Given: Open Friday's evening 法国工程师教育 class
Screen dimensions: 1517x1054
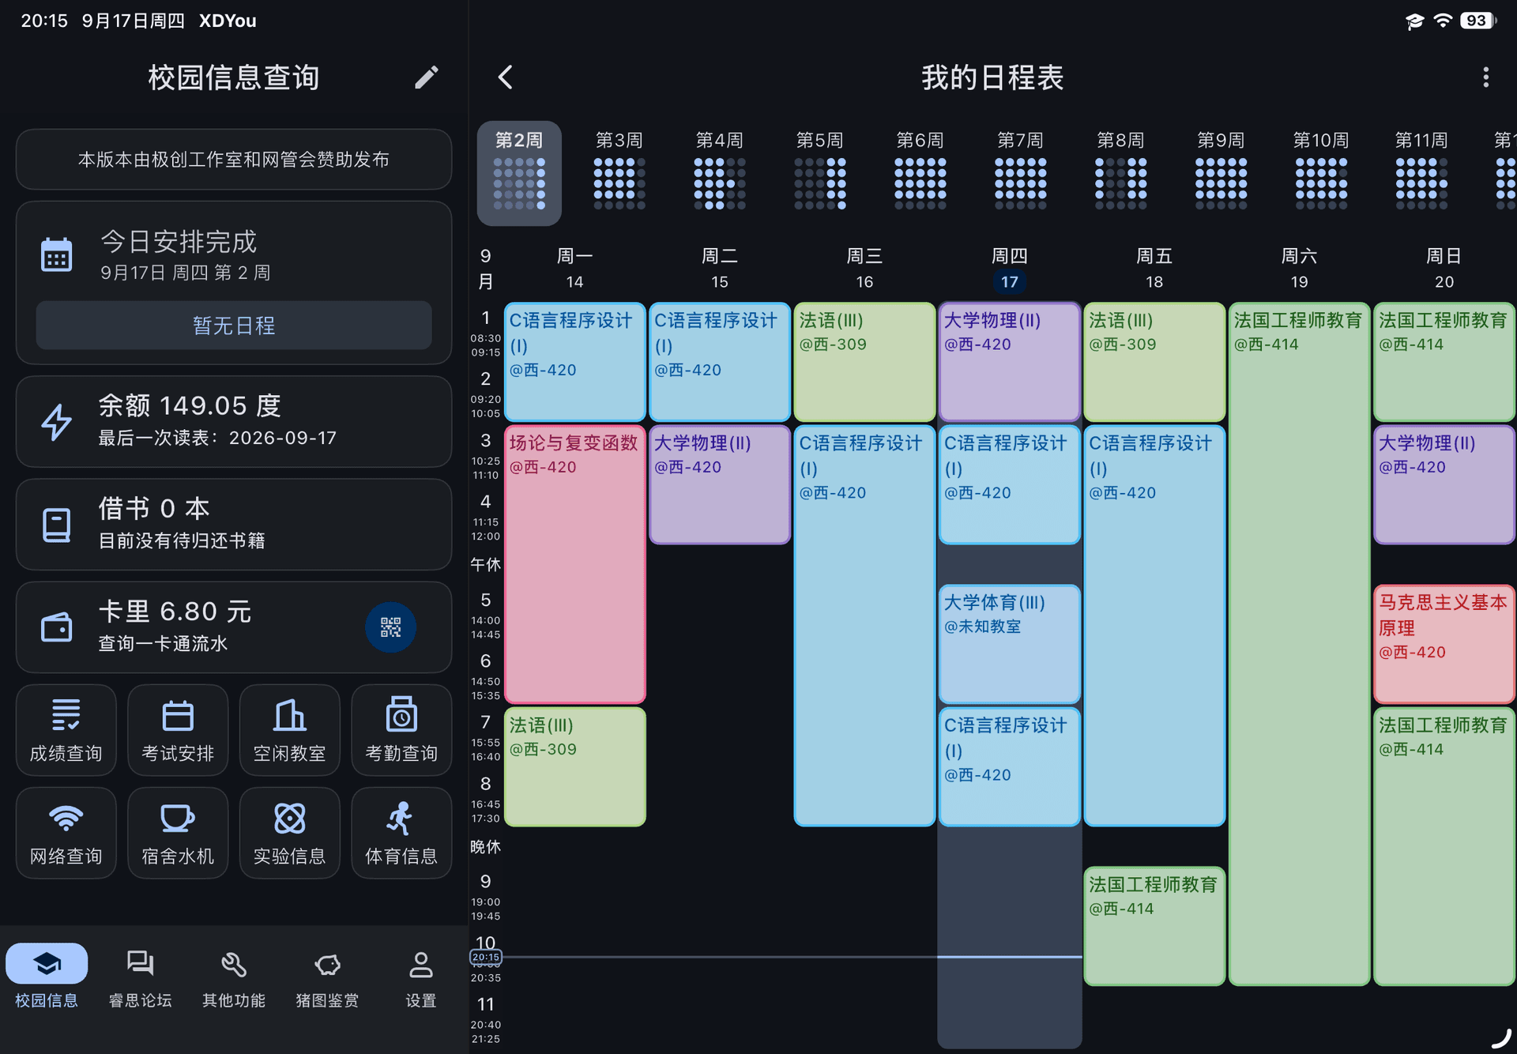Looking at the screenshot, I should pyautogui.click(x=1154, y=926).
